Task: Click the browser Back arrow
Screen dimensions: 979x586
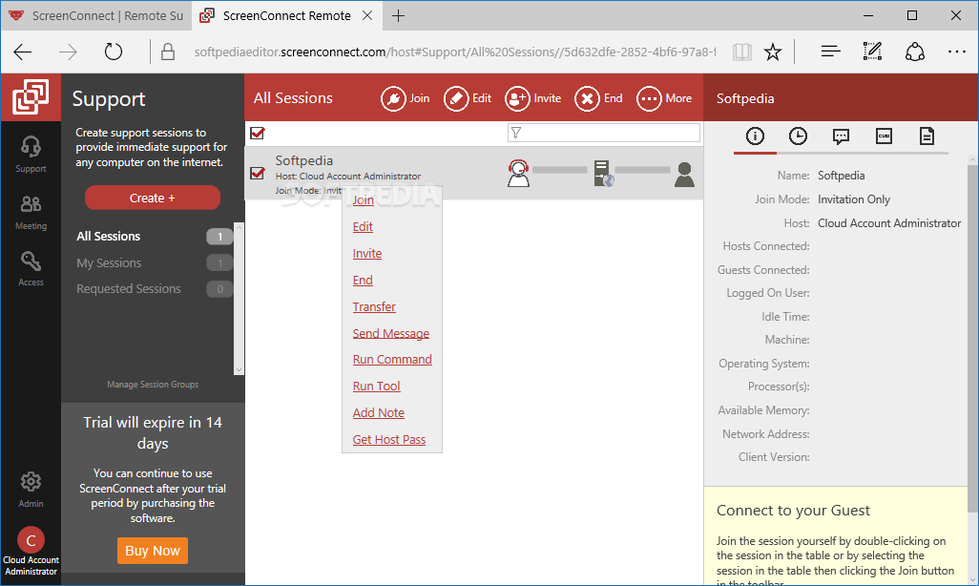Action: [x=23, y=52]
